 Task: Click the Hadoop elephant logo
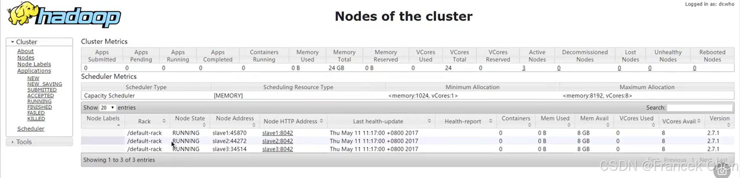pyautogui.click(x=64, y=15)
